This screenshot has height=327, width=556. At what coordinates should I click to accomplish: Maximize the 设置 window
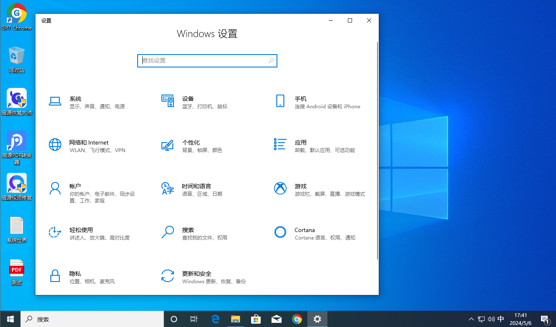tap(350, 20)
